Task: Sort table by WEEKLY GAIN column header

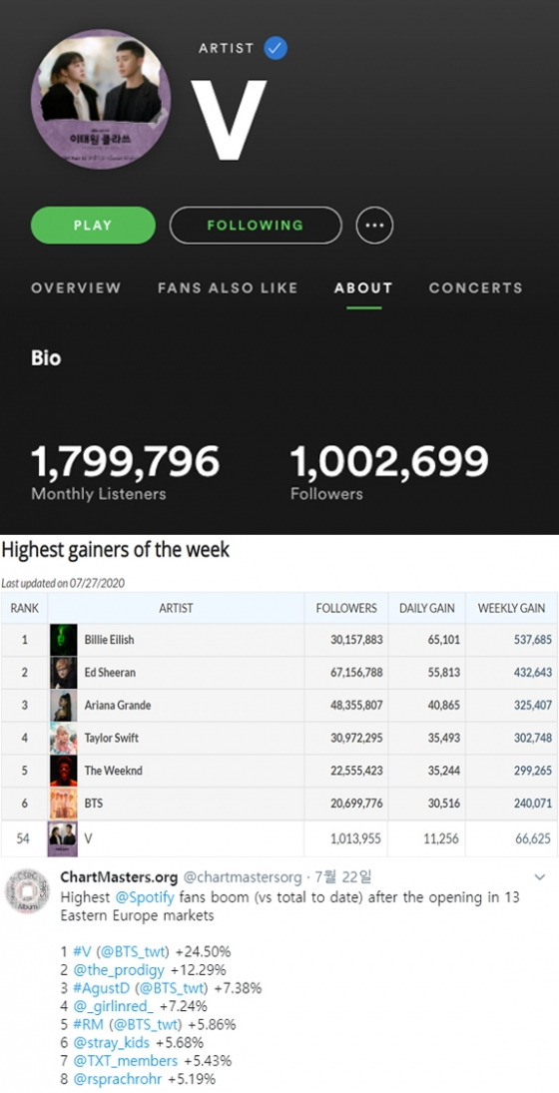Action: (512, 609)
